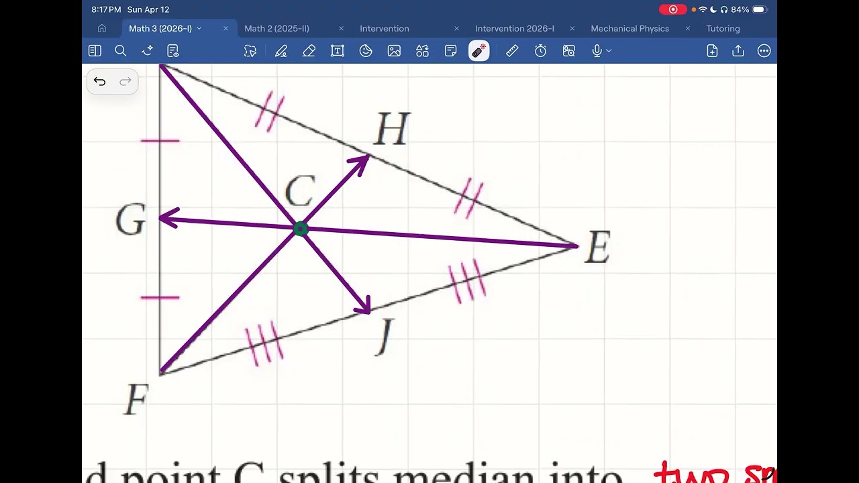Close the Math 2 (2025-II) tab
Image resolution: width=859 pixels, height=483 pixels.
point(341,28)
